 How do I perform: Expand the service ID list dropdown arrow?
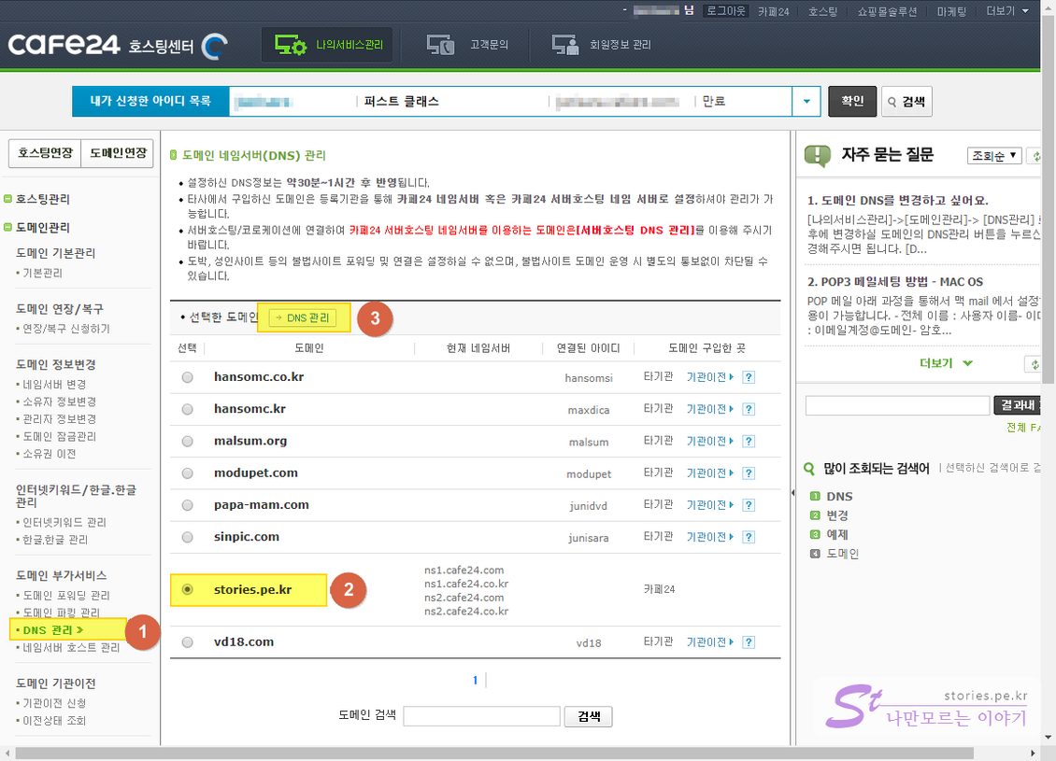[806, 102]
